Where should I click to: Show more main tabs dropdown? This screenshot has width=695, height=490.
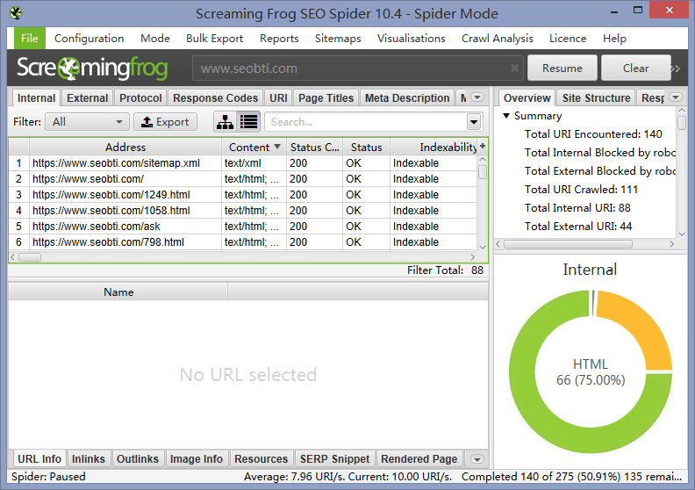pos(476,98)
